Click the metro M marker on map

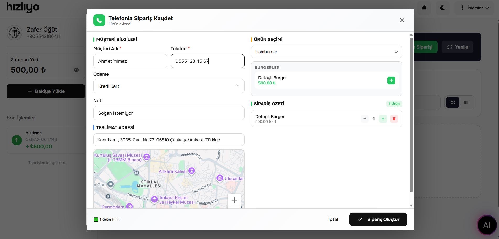click(137, 173)
